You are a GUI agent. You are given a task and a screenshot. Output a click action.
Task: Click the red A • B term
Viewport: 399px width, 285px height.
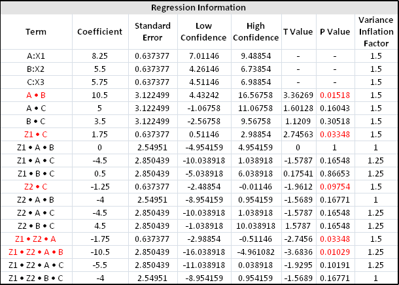tap(36, 95)
